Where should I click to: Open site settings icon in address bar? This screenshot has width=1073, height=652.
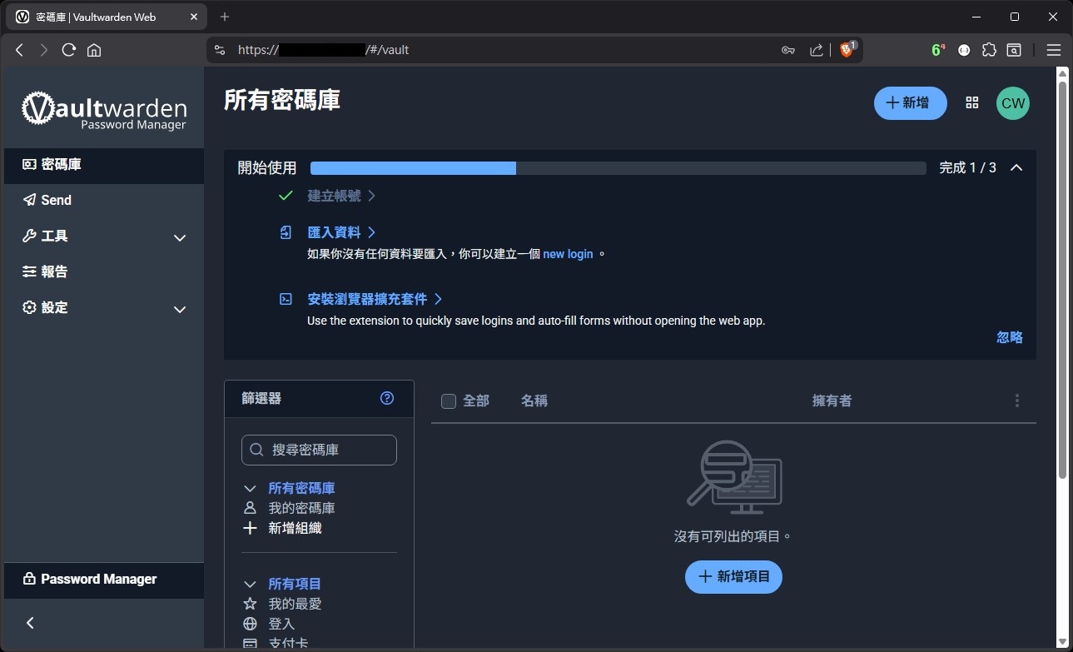pyautogui.click(x=220, y=50)
